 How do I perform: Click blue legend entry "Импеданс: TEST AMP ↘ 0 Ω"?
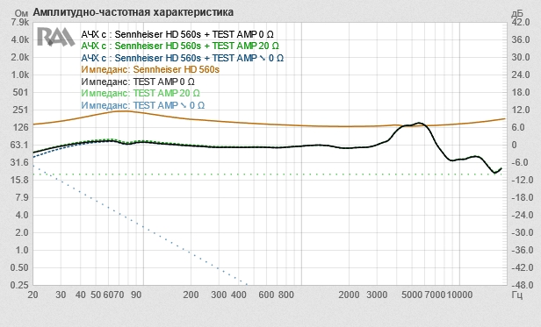143,105
